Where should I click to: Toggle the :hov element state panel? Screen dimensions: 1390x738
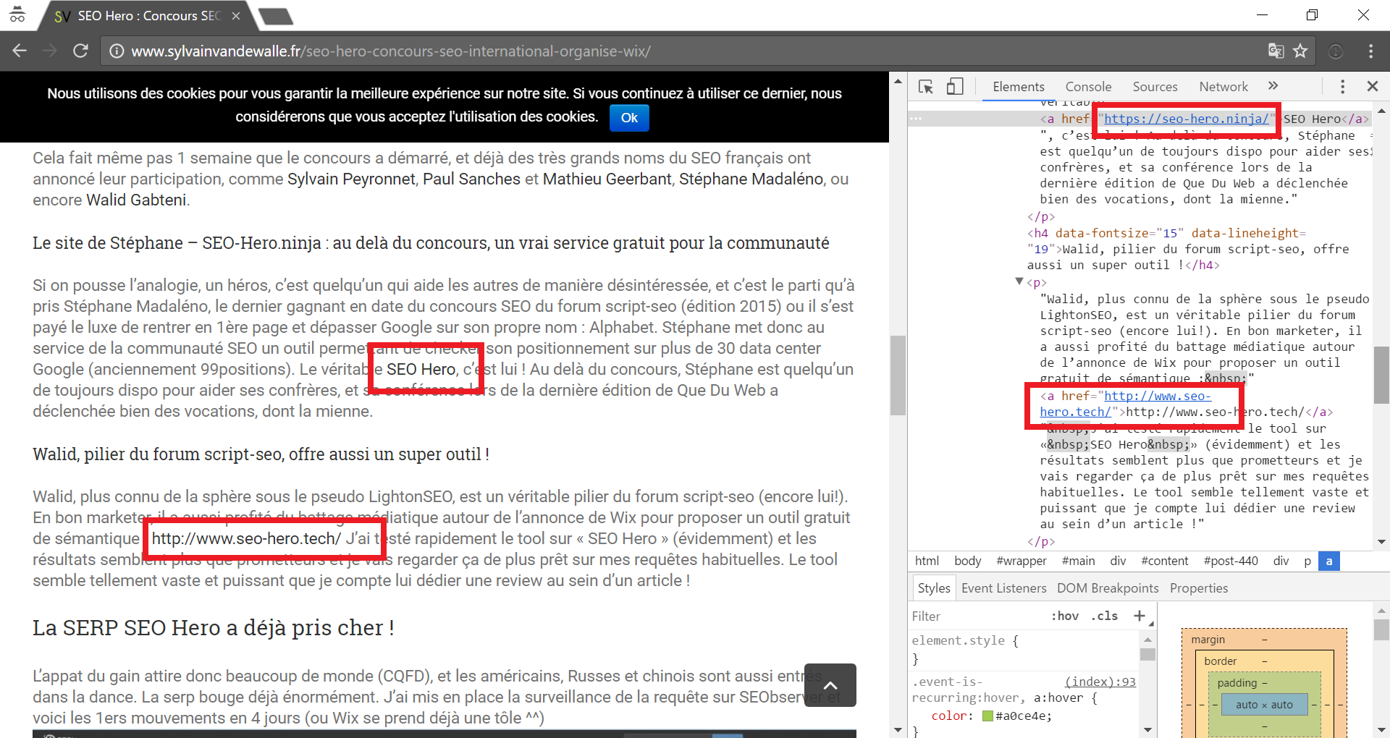1064,616
